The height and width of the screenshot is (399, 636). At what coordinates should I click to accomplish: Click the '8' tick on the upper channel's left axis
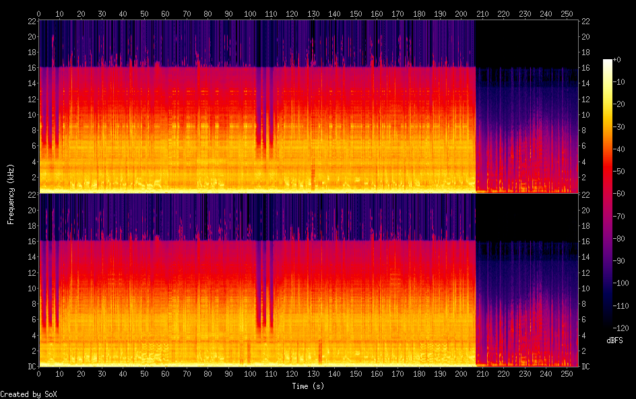click(x=34, y=131)
